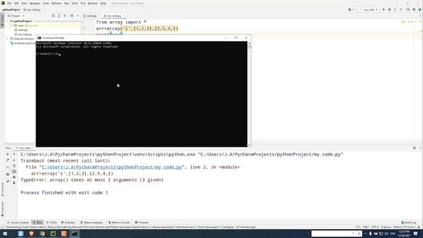Open my code run configuration dropdown

369,9
